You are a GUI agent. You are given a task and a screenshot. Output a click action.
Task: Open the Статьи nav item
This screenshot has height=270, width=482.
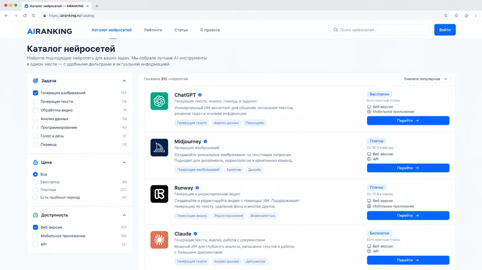pyautogui.click(x=181, y=30)
